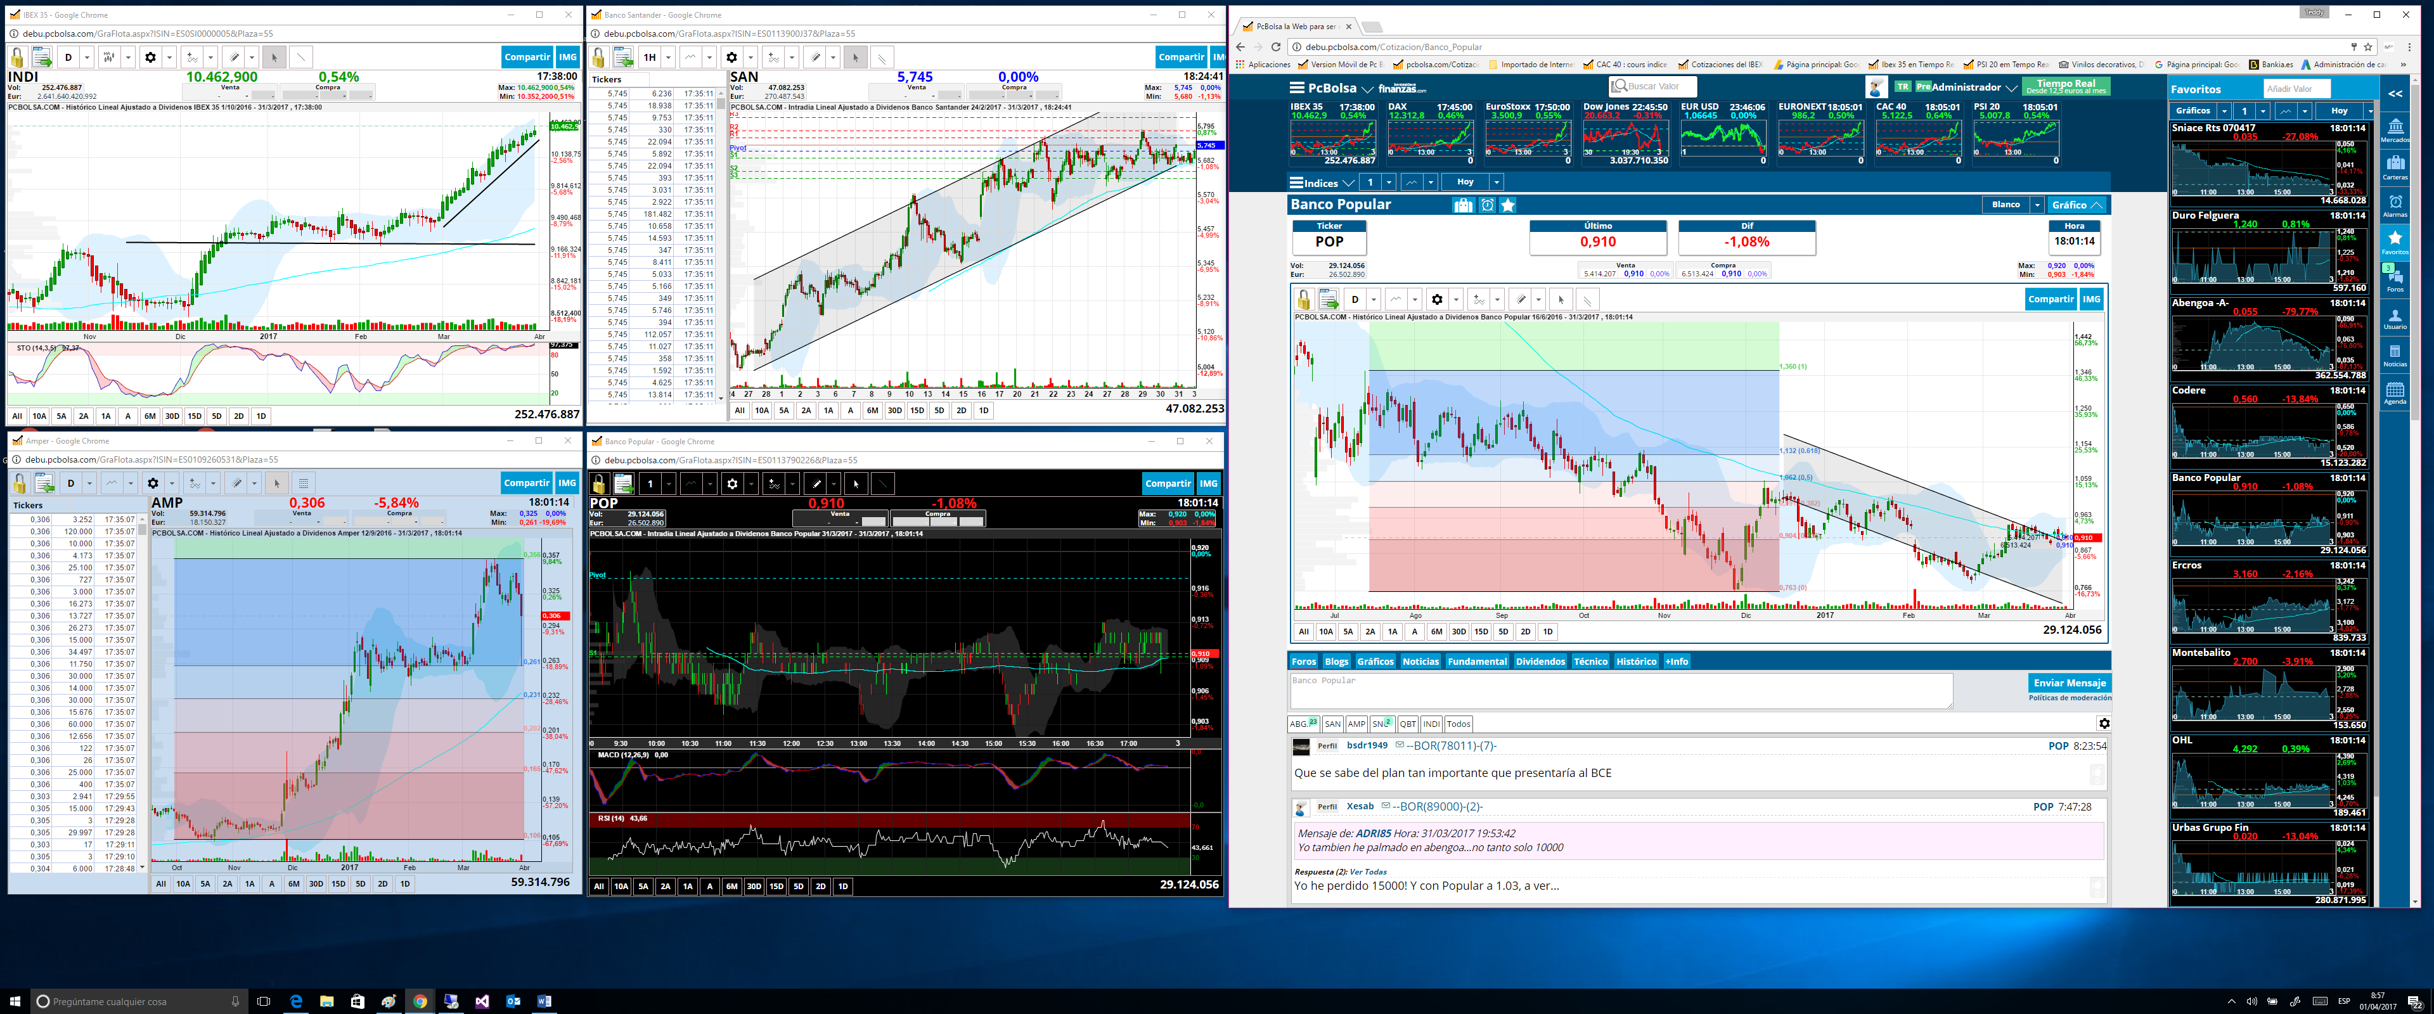Screen dimensions: 2434x1014
Task: Toggle padlock icon in Amper window
Action: tap(20, 484)
